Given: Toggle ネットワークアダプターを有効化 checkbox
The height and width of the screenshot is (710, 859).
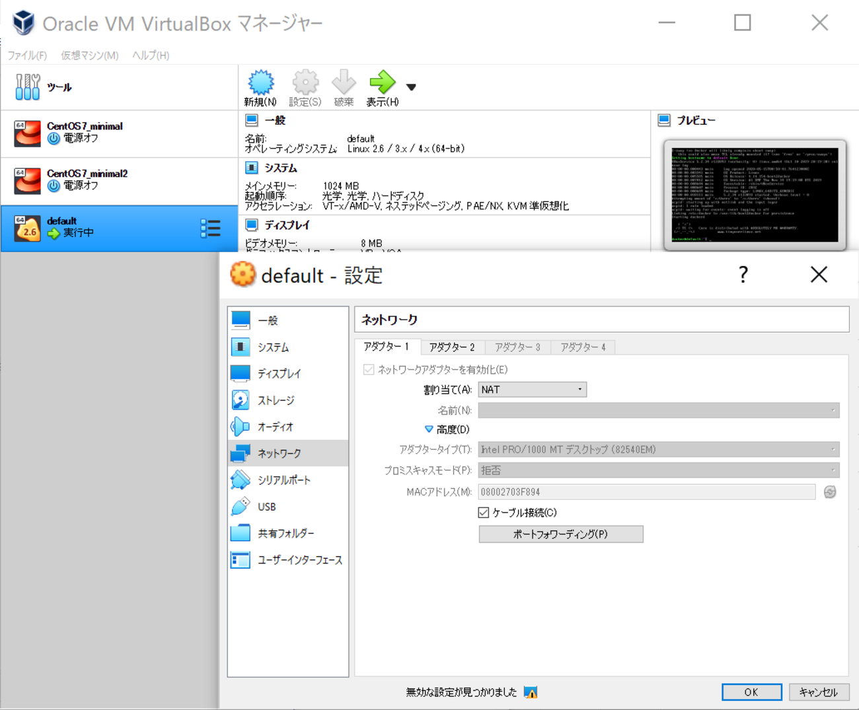Looking at the screenshot, I should click(369, 370).
